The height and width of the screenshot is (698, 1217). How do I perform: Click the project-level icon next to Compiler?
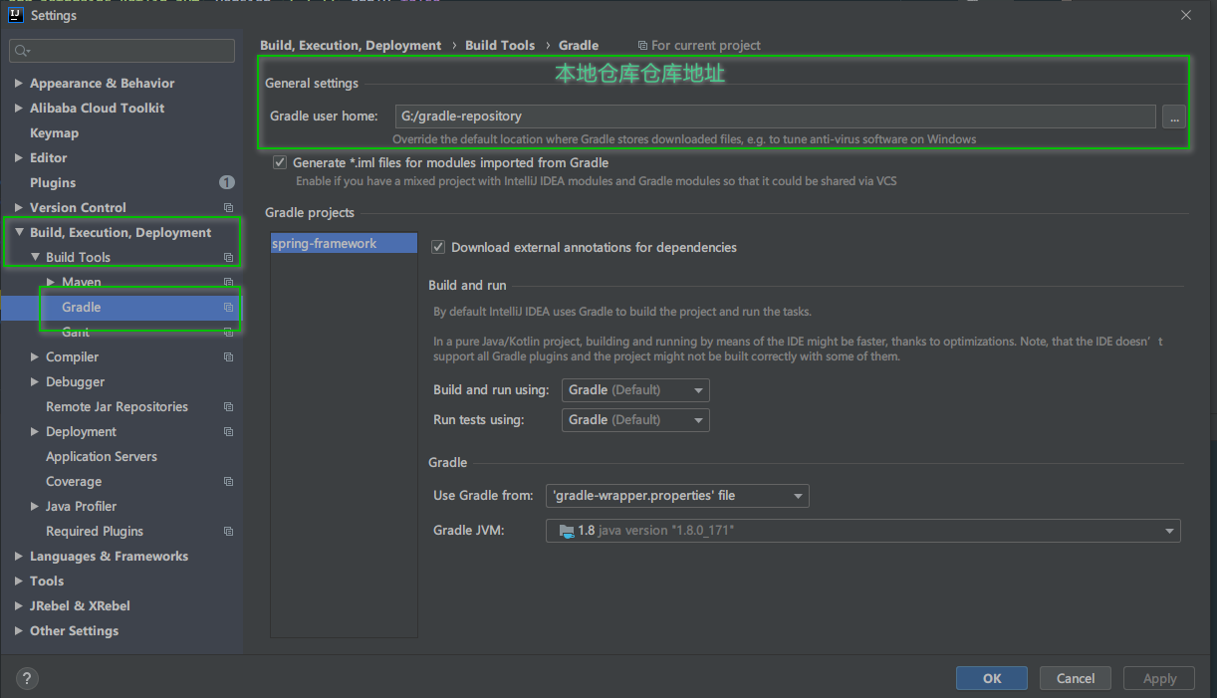pos(228,357)
